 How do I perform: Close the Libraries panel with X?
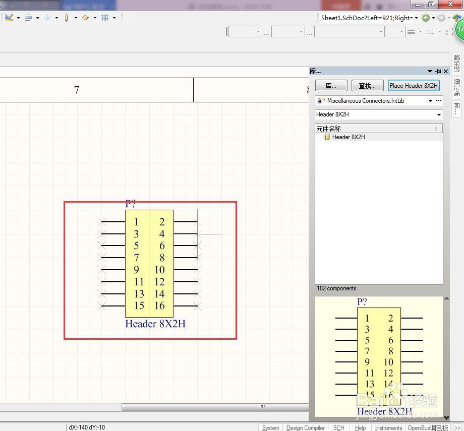coord(446,71)
